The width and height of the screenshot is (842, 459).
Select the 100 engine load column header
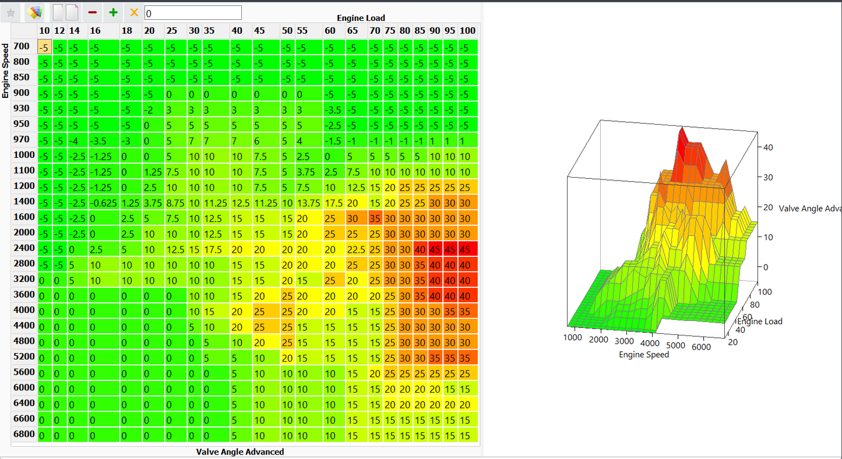click(x=467, y=31)
